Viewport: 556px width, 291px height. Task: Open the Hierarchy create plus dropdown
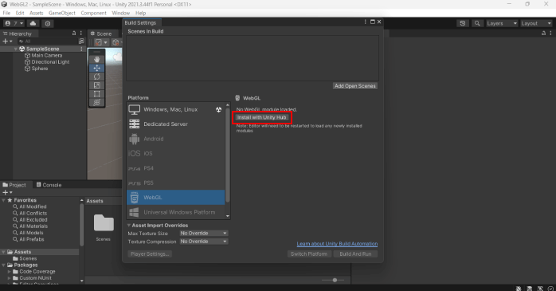click(x=7, y=41)
